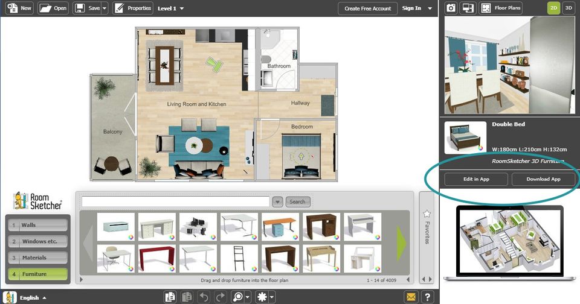Switch to 3D view

[x=569, y=8]
